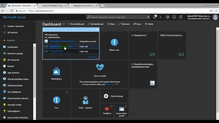This screenshot has height=123, width=219.
Task: Delete the dashboard
Action: click(x=149, y=24)
